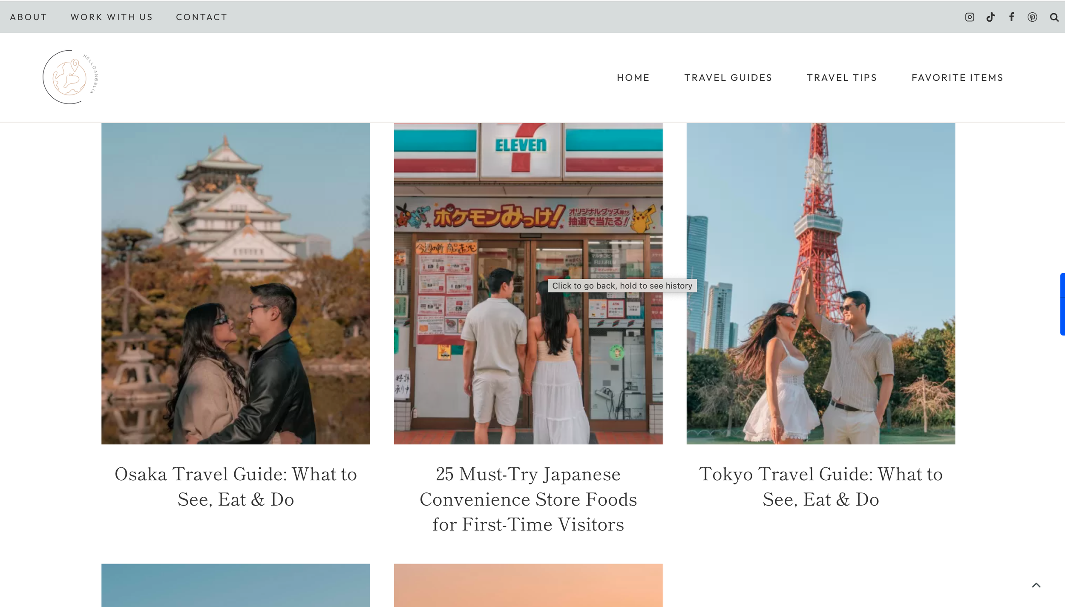1065x607 pixels.
Task: Open the Pinterest profile icon
Action: (1032, 17)
